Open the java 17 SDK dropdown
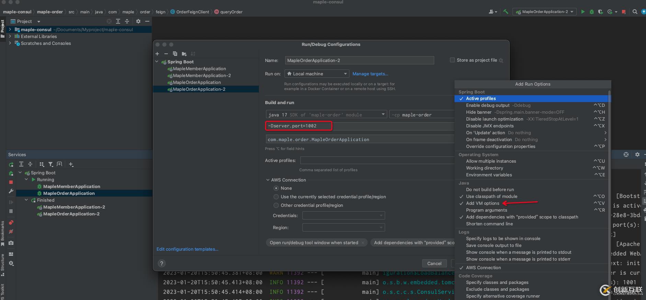Image resolution: width=646 pixels, height=300 pixels. tap(326, 115)
